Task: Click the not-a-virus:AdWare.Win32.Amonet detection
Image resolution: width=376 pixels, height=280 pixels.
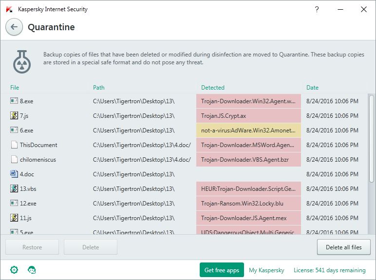Action: (248, 131)
